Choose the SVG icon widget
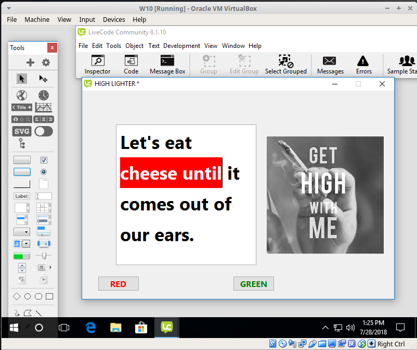417x350 pixels. pyautogui.click(x=21, y=131)
